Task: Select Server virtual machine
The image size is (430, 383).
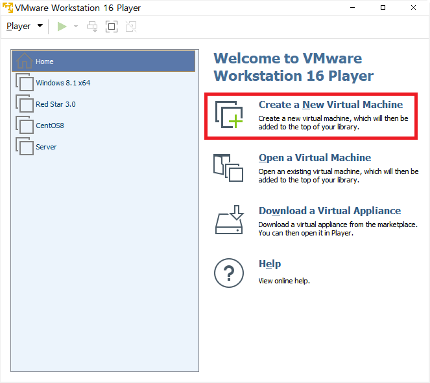Action: point(103,147)
